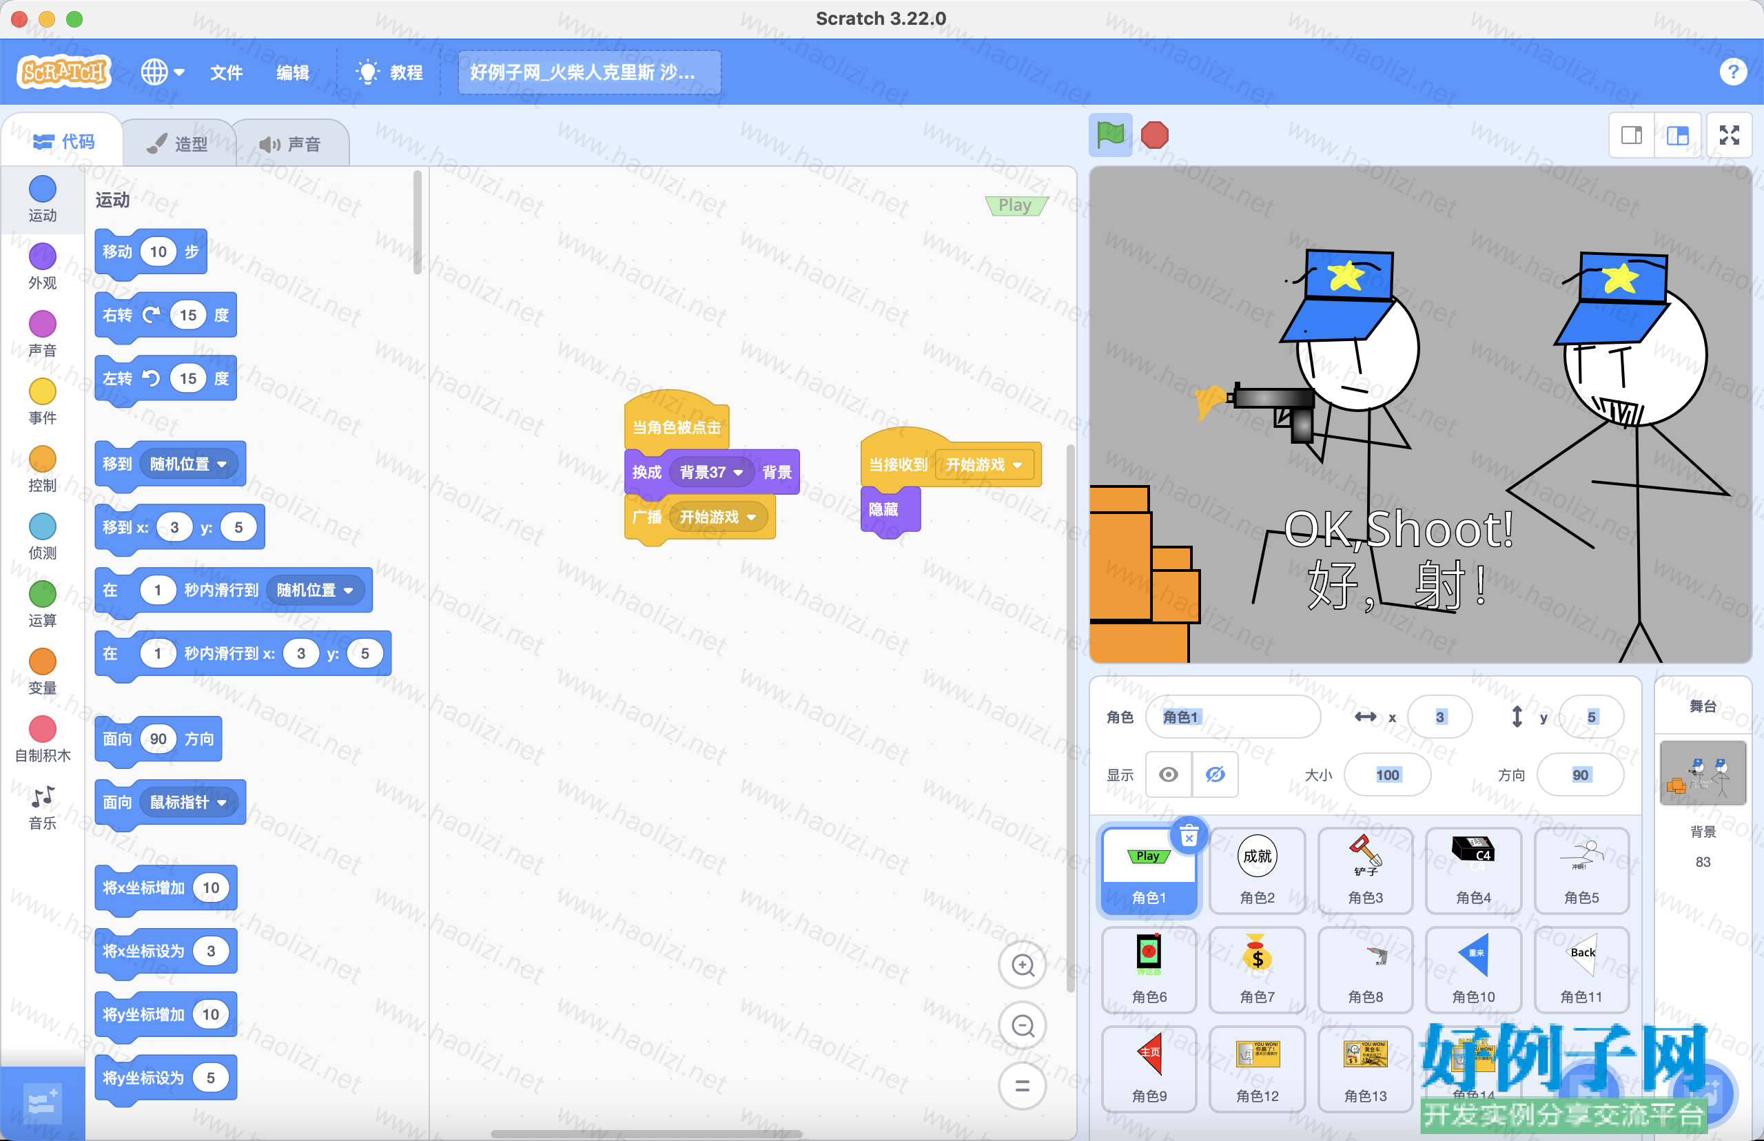Select the 变量 orange category circle
Image resolution: width=1764 pixels, height=1141 pixels.
tap(42, 661)
